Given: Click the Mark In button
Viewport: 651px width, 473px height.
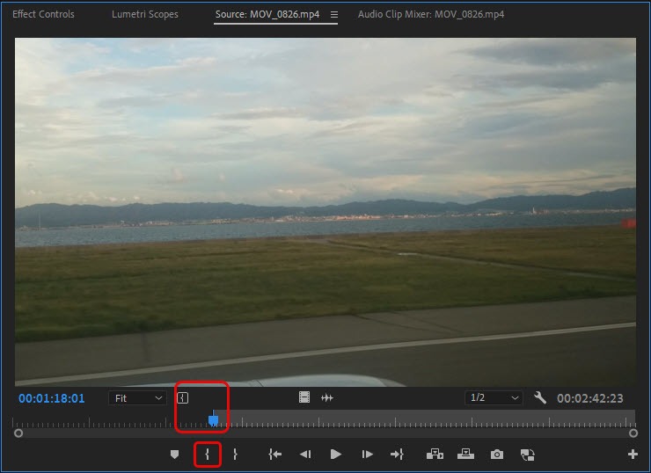Looking at the screenshot, I should 208,455.
